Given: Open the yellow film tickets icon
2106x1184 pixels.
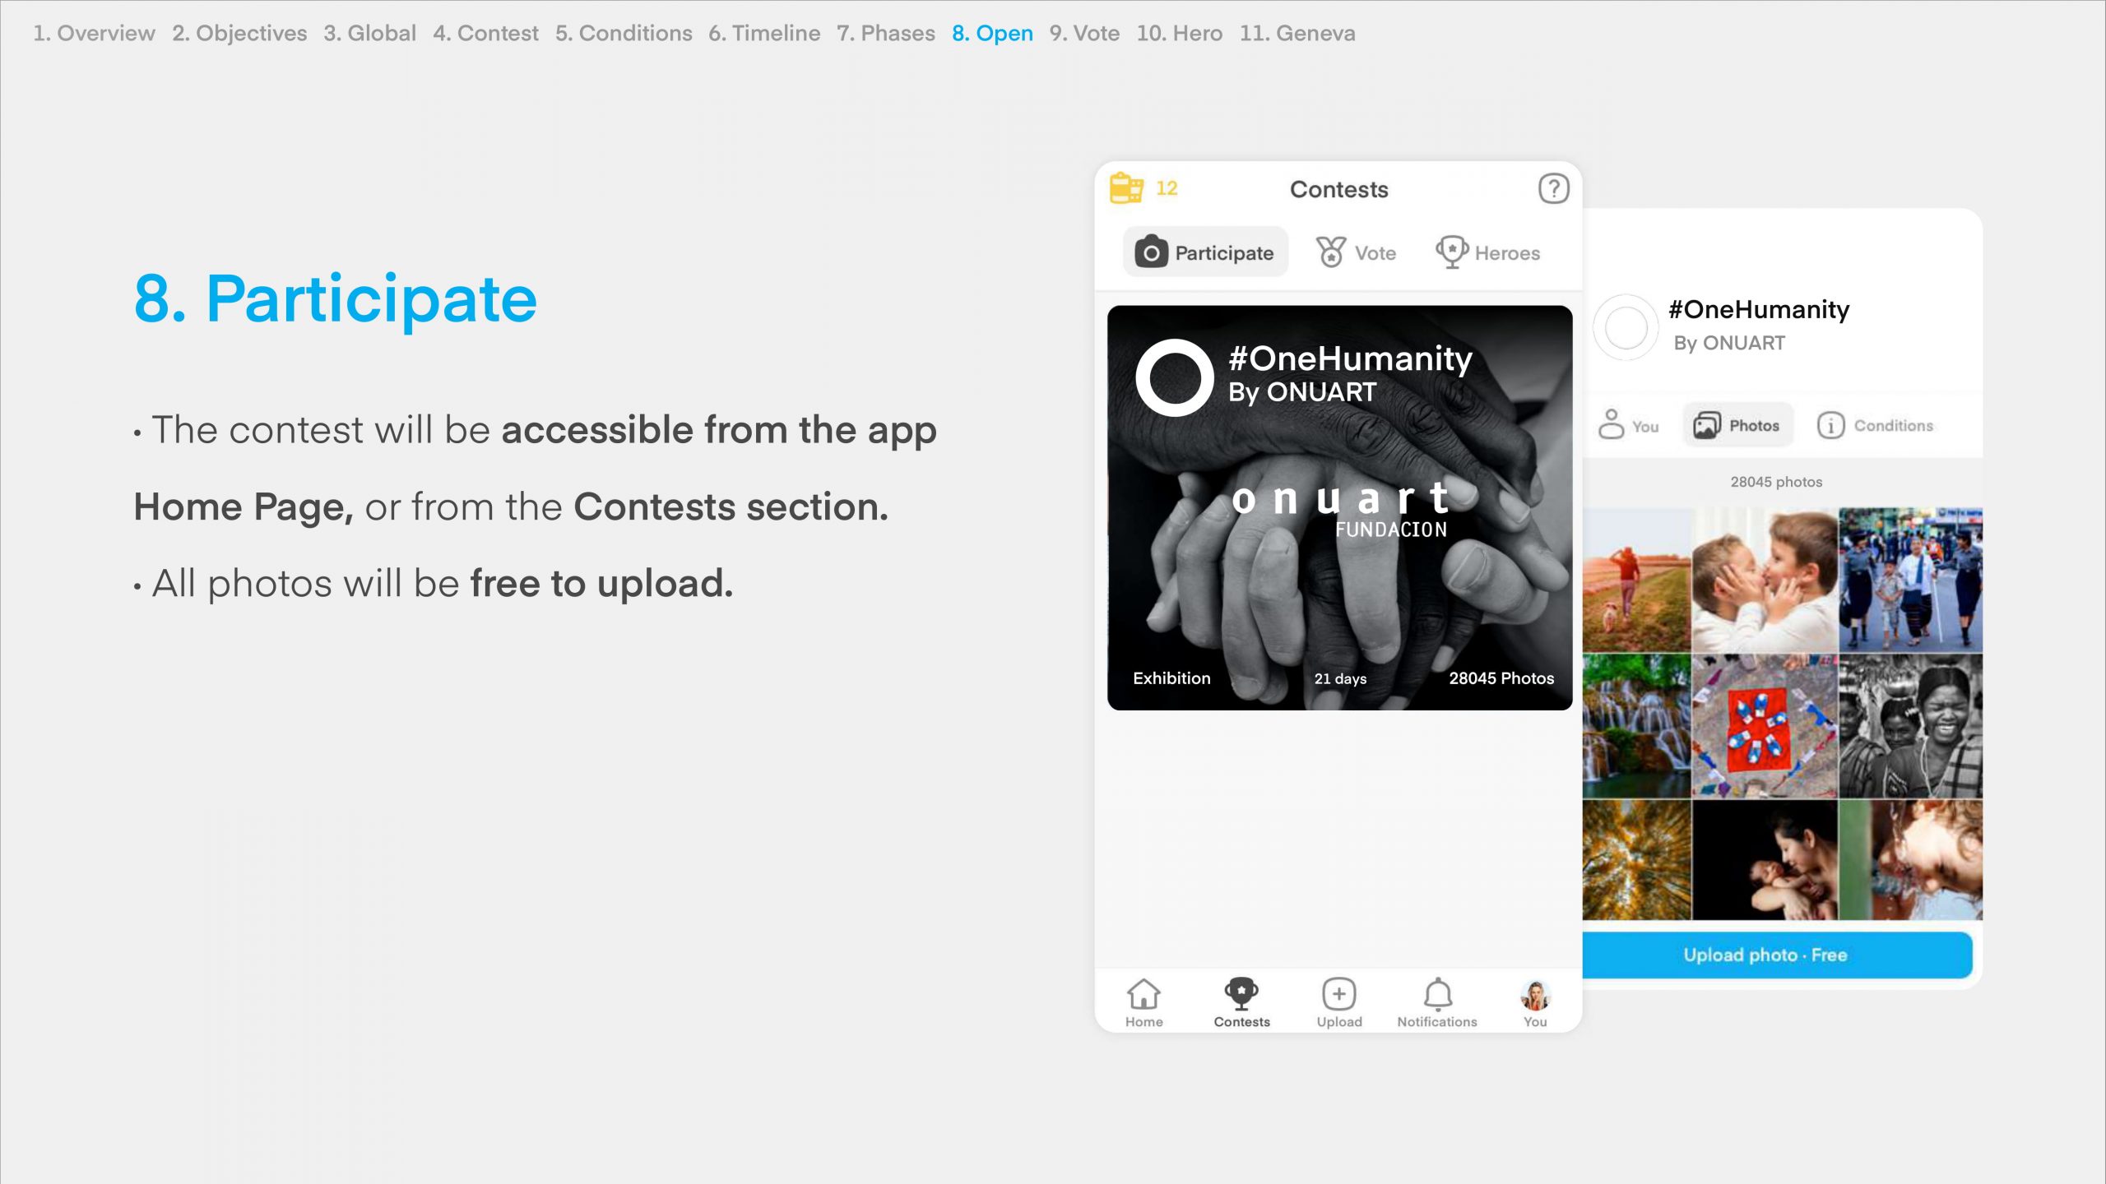Looking at the screenshot, I should click(x=1126, y=188).
